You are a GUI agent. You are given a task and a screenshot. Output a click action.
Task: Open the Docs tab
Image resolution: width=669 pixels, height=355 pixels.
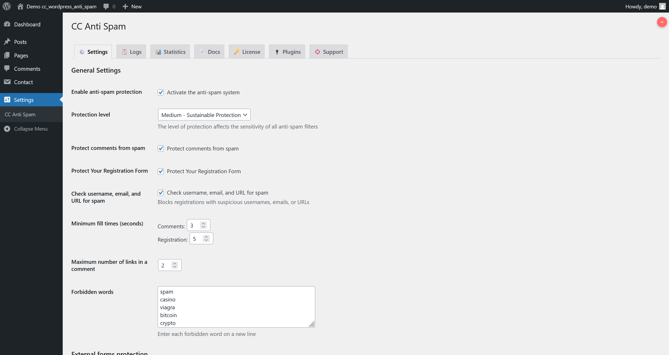(209, 51)
